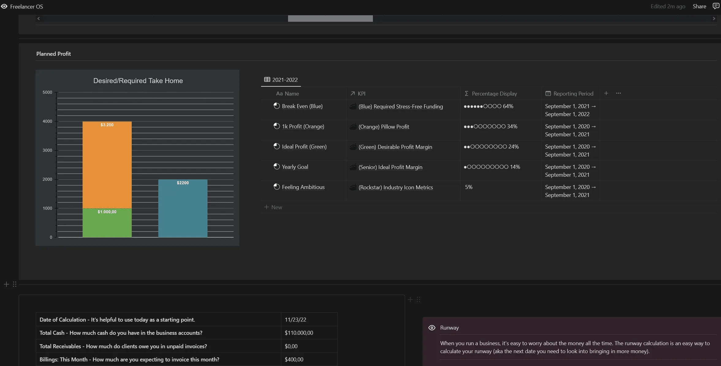
Task: Open table options three-dot menu
Action: pos(618,93)
